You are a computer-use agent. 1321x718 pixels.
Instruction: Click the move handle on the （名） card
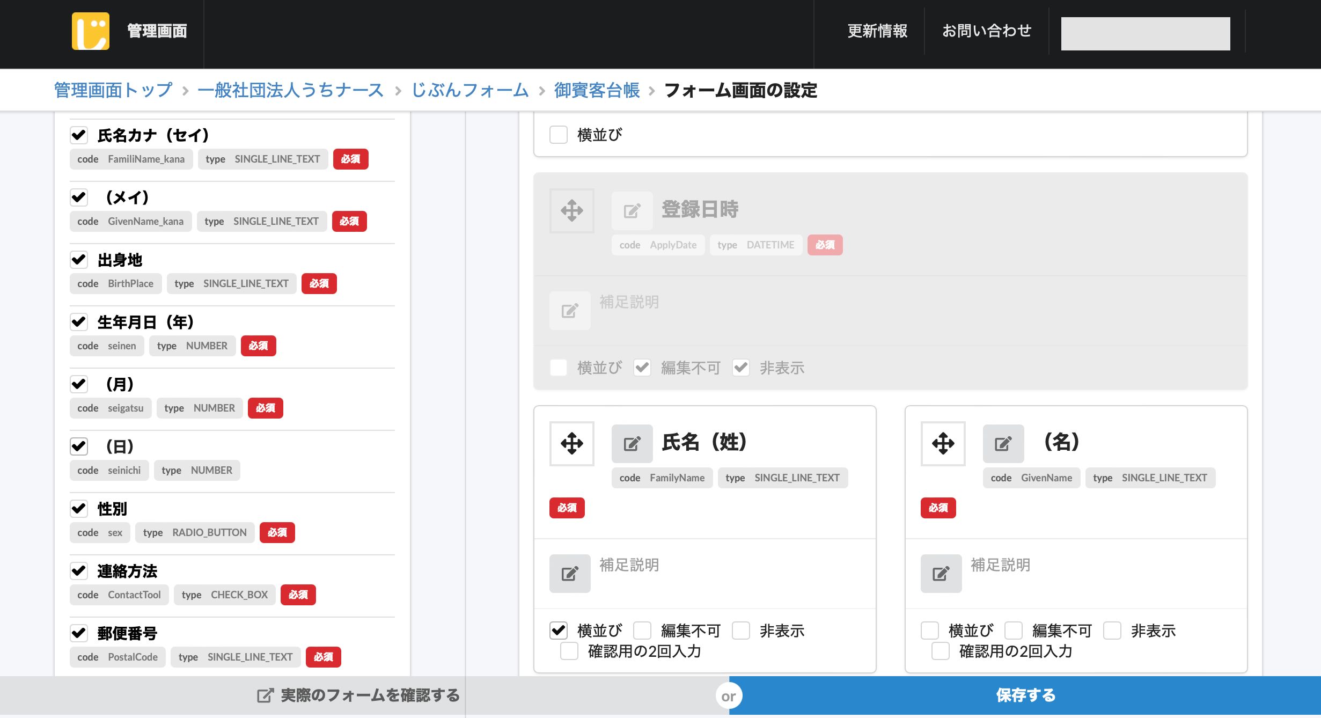coord(943,444)
